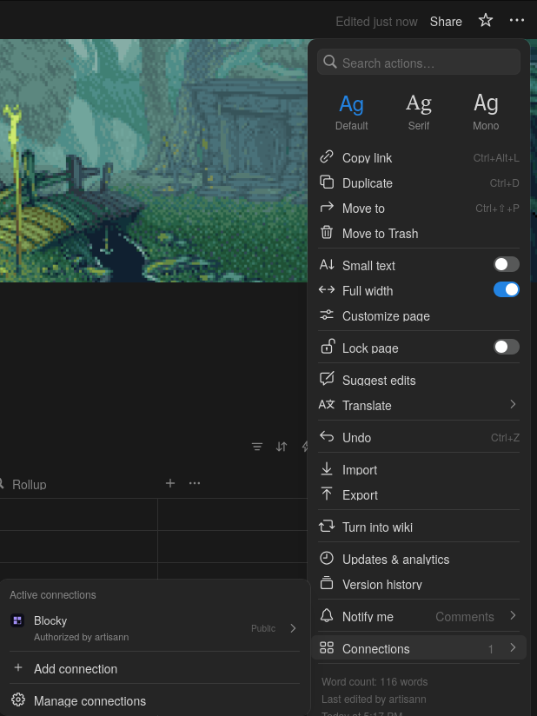Click the Add connection plus icon
The height and width of the screenshot is (716, 537).
point(18,667)
